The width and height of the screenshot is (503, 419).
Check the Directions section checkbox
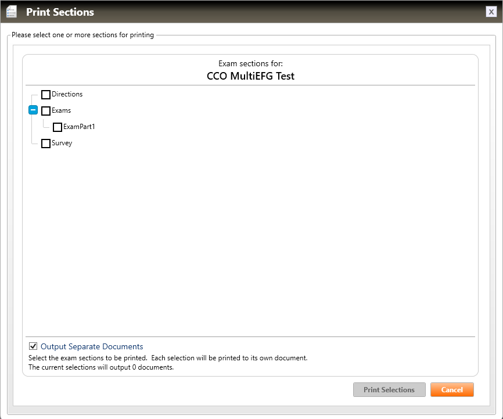[x=46, y=95]
